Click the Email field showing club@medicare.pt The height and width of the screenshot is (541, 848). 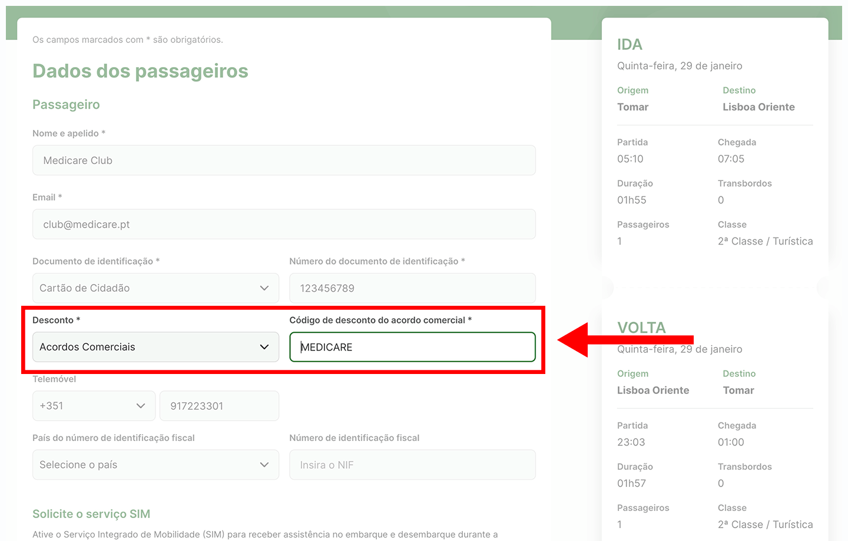pos(284,224)
